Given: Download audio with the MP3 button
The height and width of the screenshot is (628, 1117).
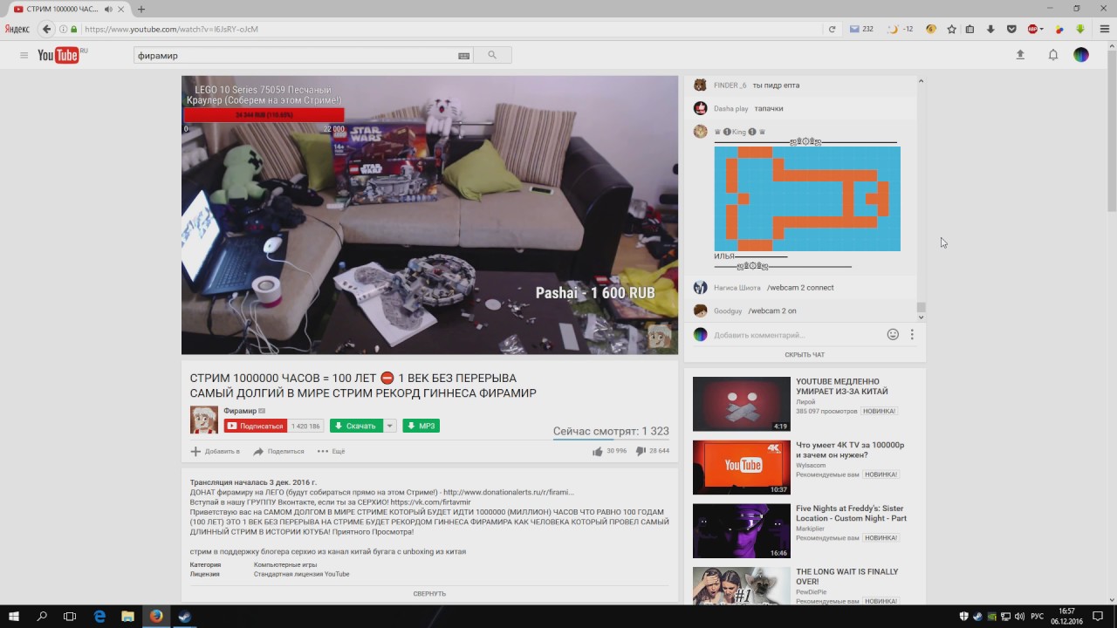Looking at the screenshot, I should coord(421,426).
